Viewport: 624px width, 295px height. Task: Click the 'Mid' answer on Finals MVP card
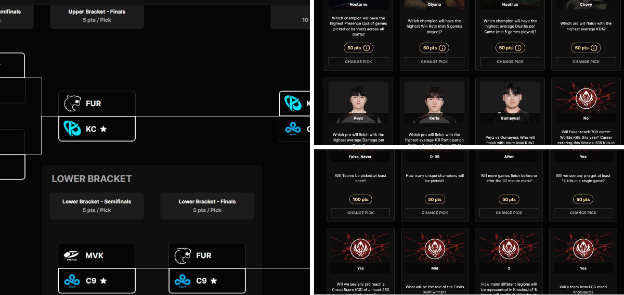435,268
